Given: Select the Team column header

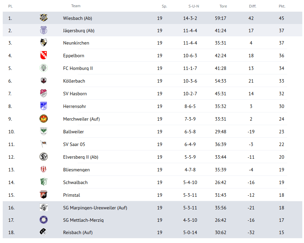Looking at the screenshot, I should click(x=76, y=6).
